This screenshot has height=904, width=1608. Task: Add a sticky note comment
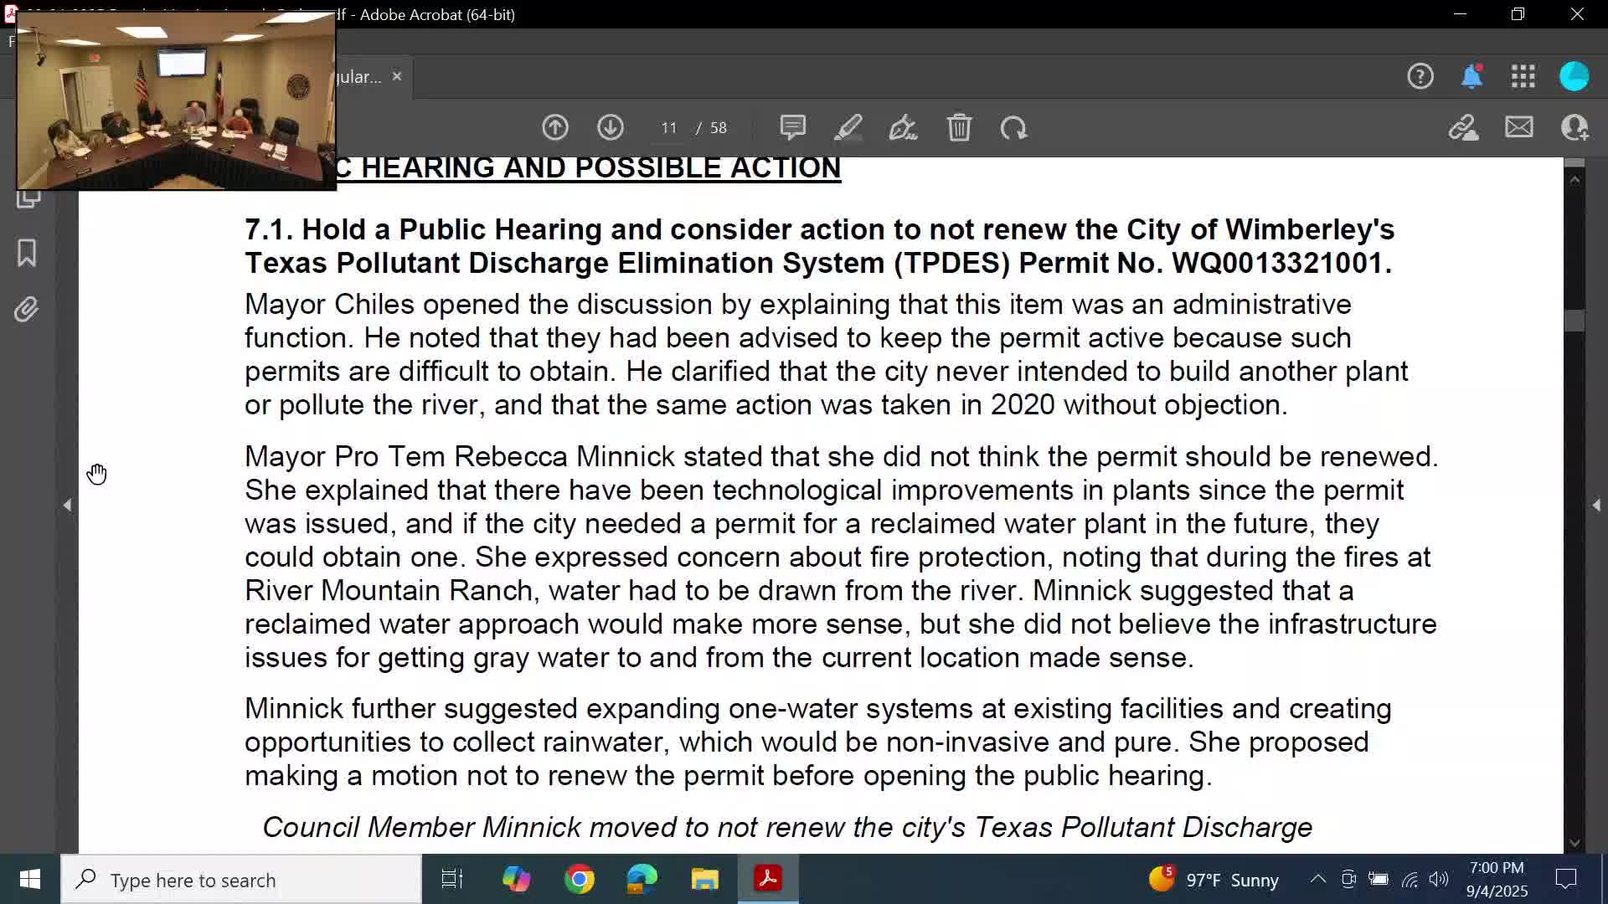point(792,127)
